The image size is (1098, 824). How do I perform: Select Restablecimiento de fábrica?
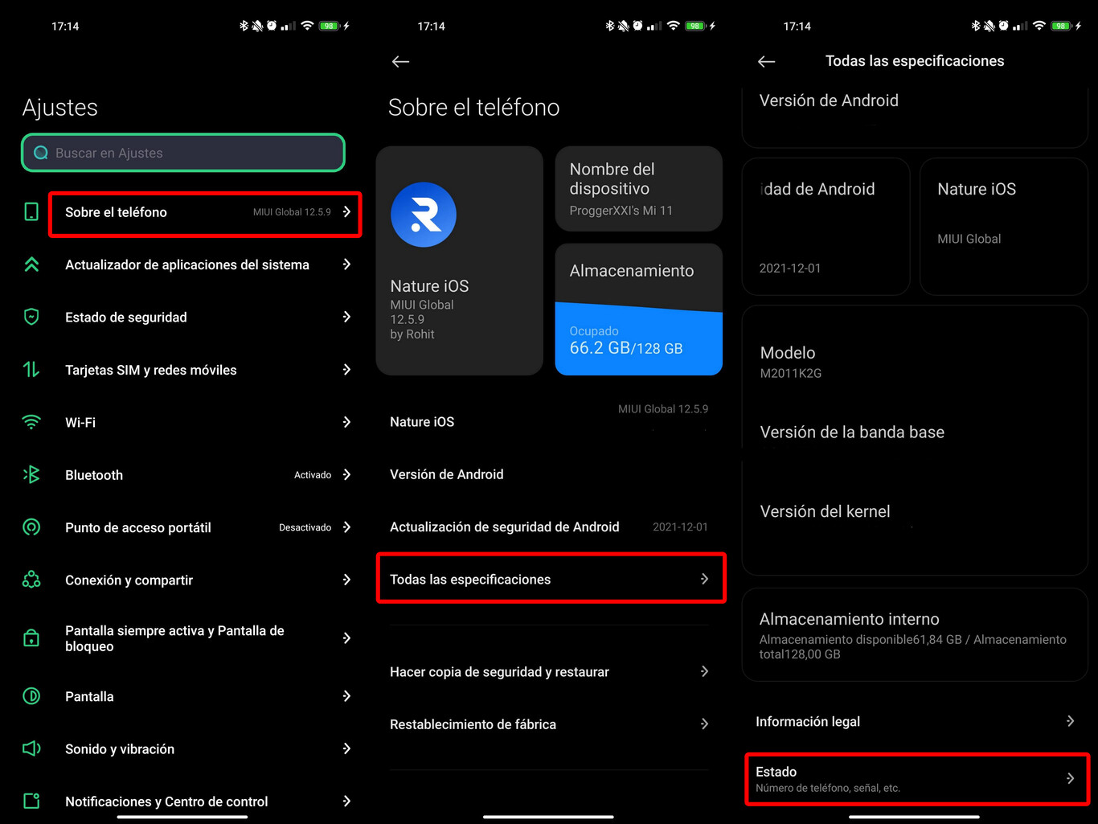549,724
